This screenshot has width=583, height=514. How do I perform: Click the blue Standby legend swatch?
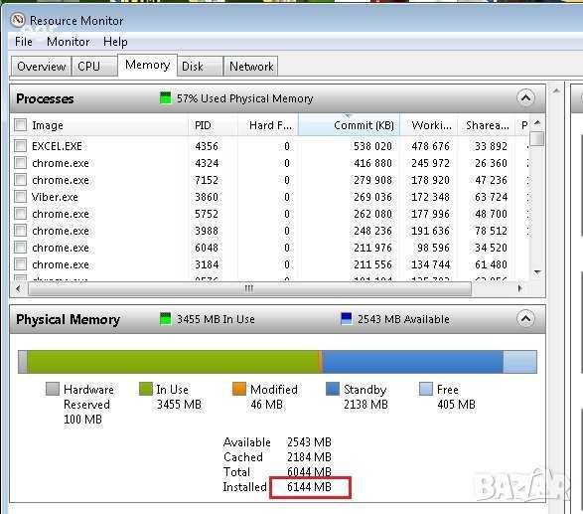(x=333, y=389)
